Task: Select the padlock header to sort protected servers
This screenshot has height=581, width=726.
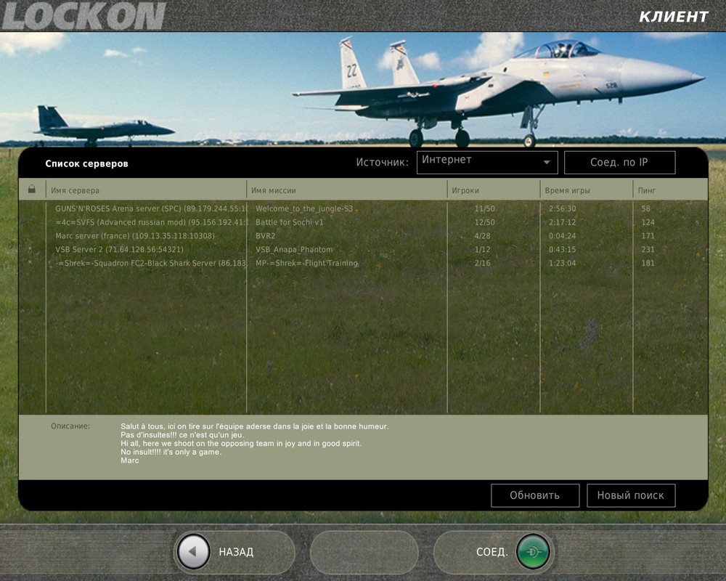Action: [x=31, y=189]
